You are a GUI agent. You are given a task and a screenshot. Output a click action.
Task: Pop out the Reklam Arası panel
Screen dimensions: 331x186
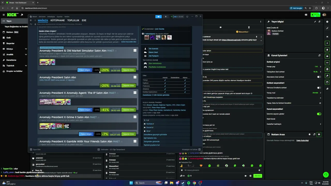pos(314,135)
